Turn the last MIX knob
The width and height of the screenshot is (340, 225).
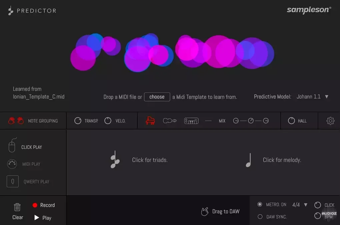[266, 120]
